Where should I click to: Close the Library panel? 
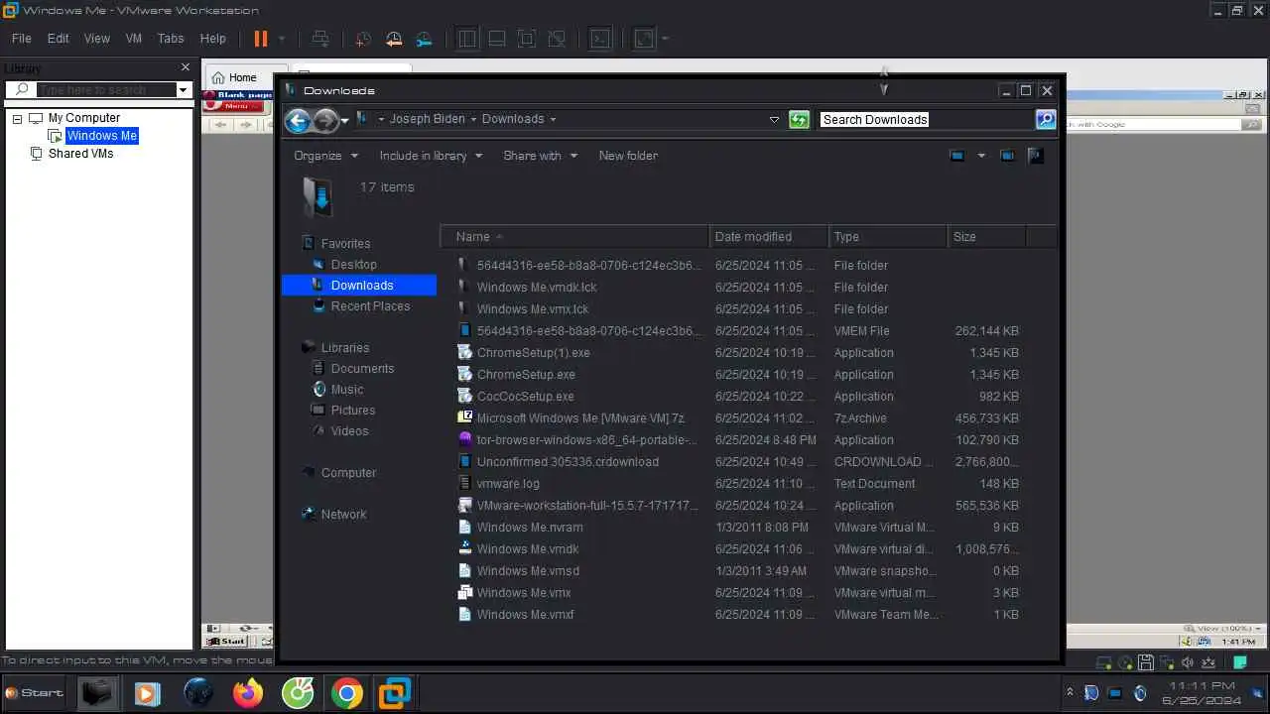(185, 67)
